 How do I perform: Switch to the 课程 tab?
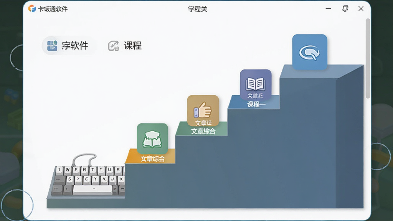pyautogui.click(x=125, y=46)
